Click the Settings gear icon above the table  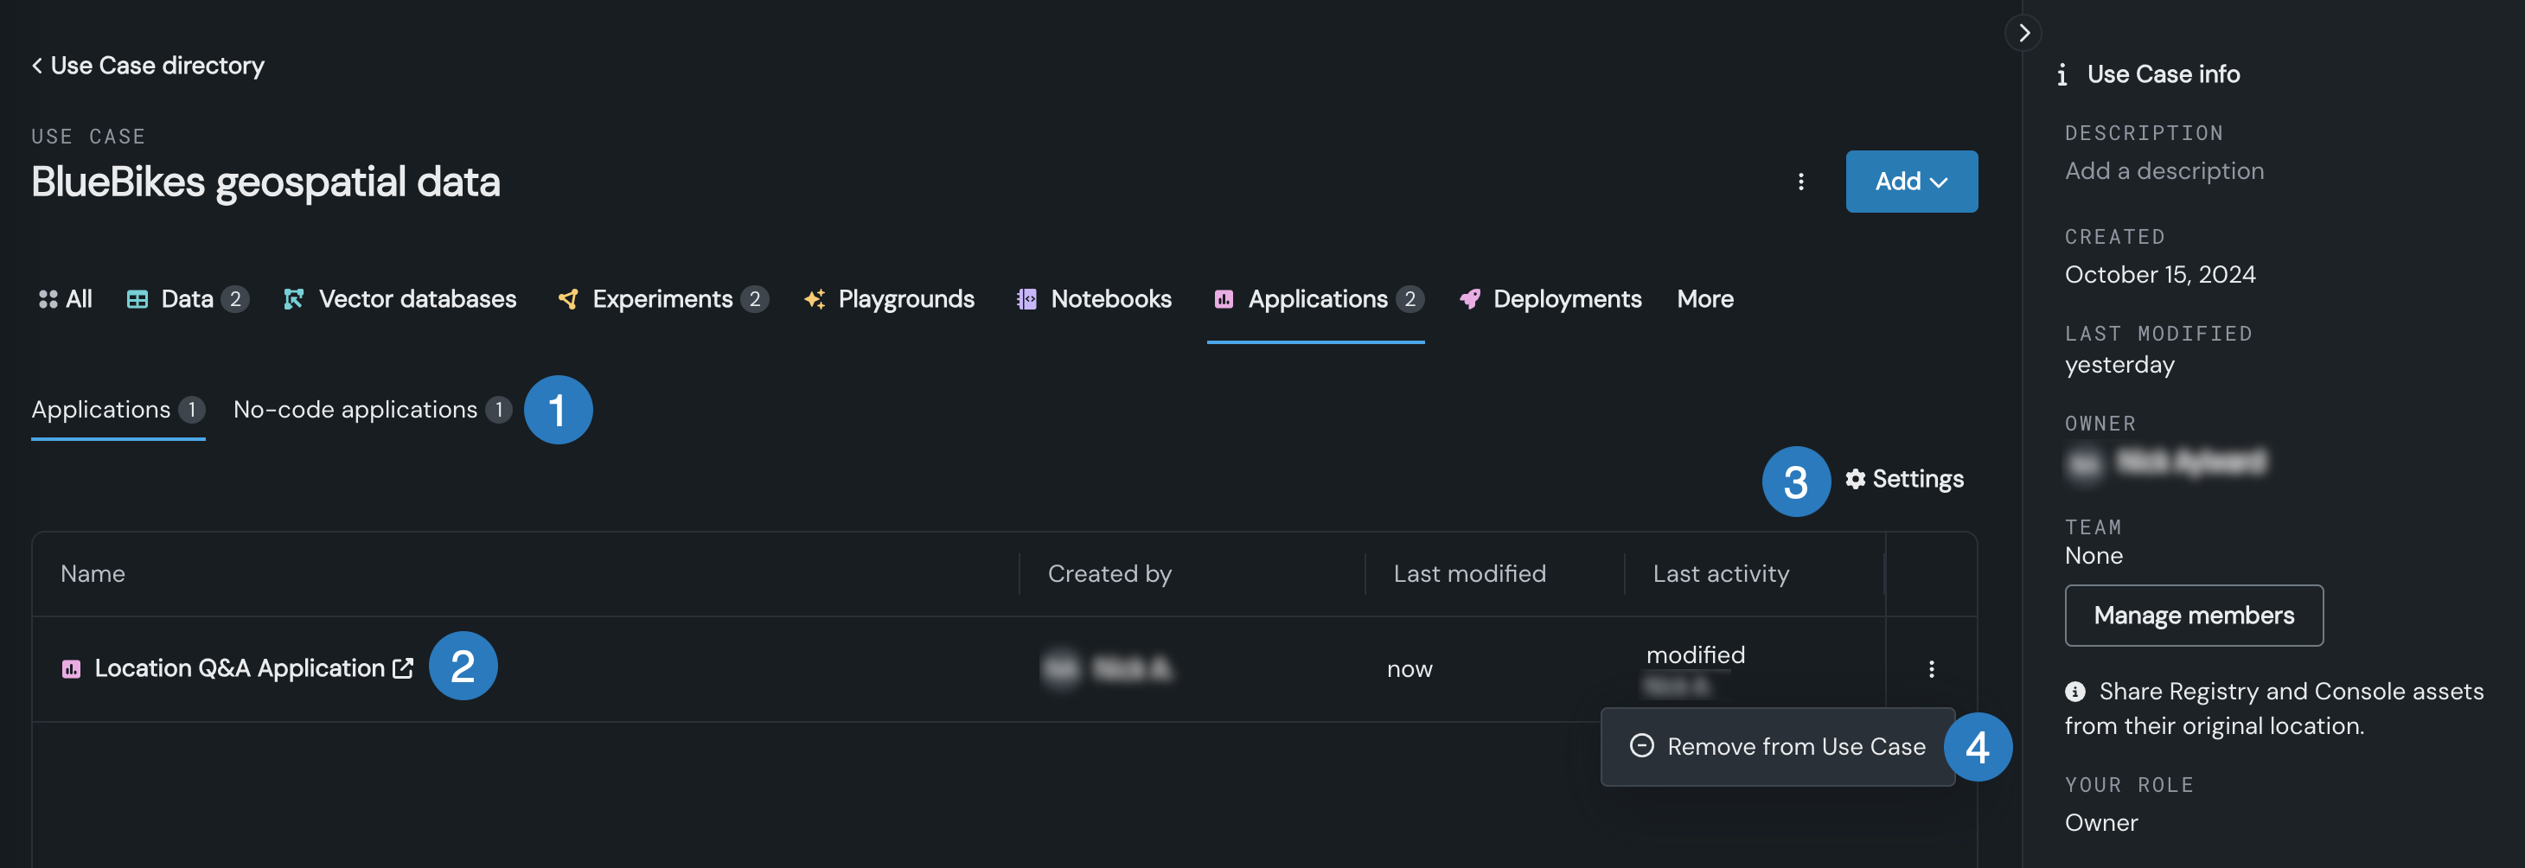(1855, 478)
